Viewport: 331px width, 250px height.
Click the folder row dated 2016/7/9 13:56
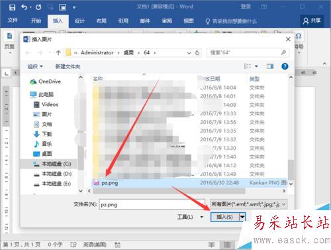(x=190, y=122)
